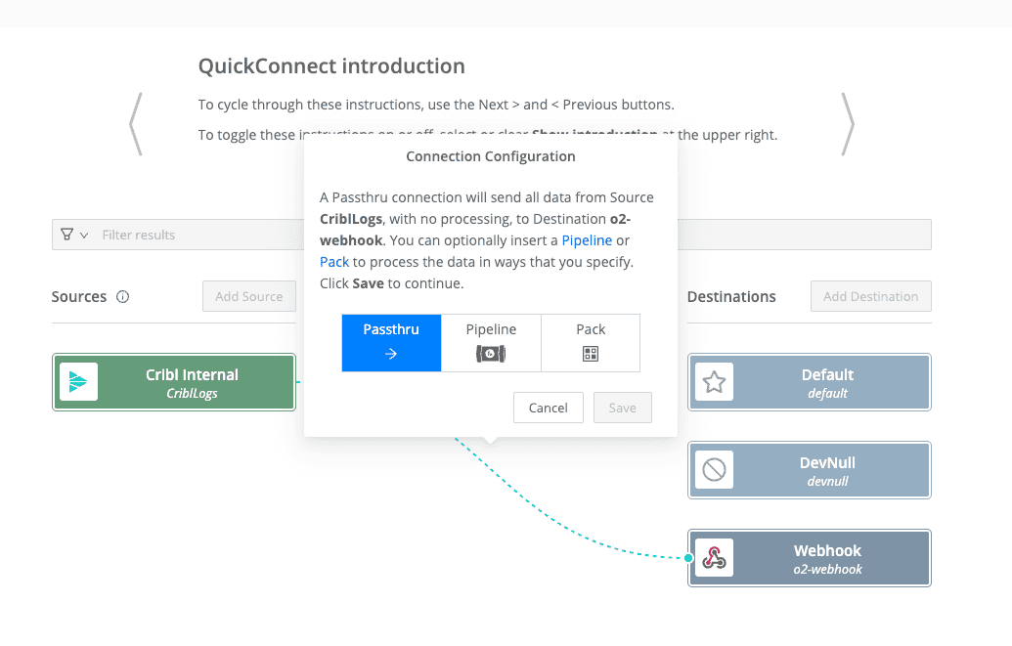The width and height of the screenshot is (1012, 646).
Task: Click the Cribl Internal source icon
Action: 78,382
